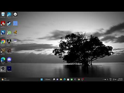This screenshot has height=93, width=124.
Task: Open network and volume quick settings
Action: pyautogui.click(x=114, y=80)
